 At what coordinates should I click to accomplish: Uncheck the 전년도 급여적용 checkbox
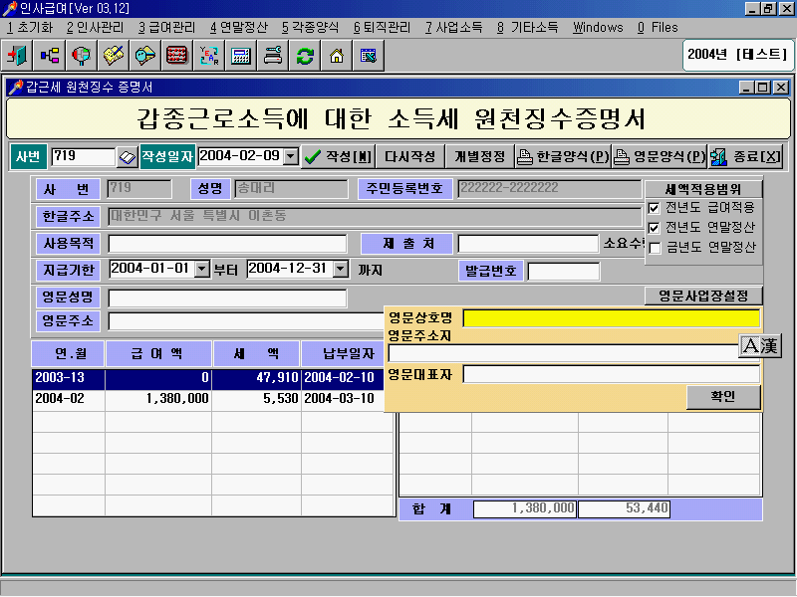coord(654,208)
